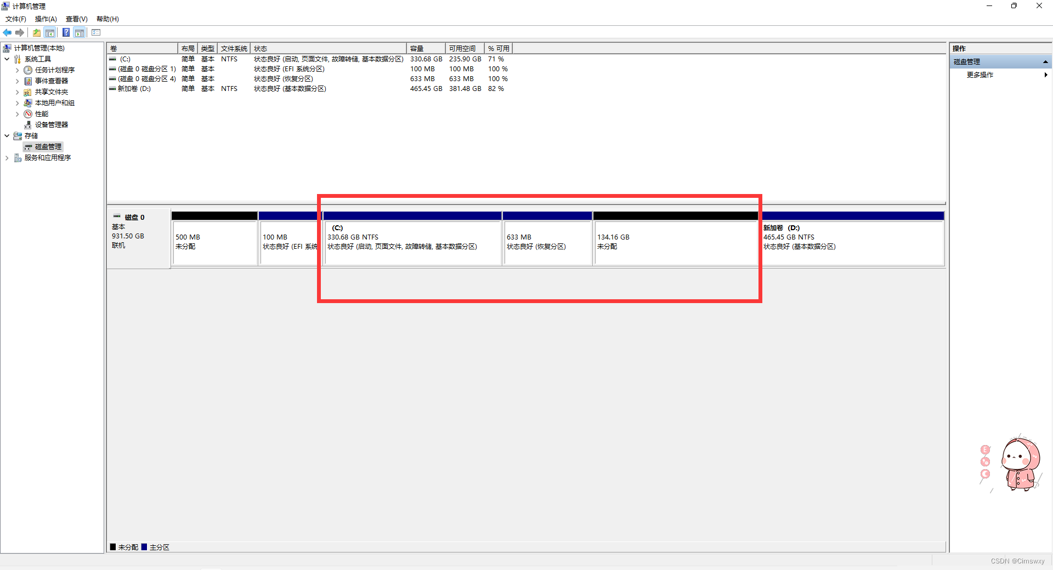Click the 共享文件夹 icon
This screenshot has height=570, width=1053.
point(28,92)
